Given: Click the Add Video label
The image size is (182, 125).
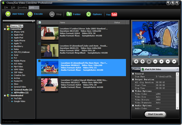Looking at the screenshot, I should (18, 14).
